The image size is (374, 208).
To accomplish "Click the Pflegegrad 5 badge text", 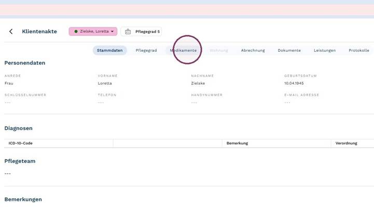I will click(x=147, y=32).
